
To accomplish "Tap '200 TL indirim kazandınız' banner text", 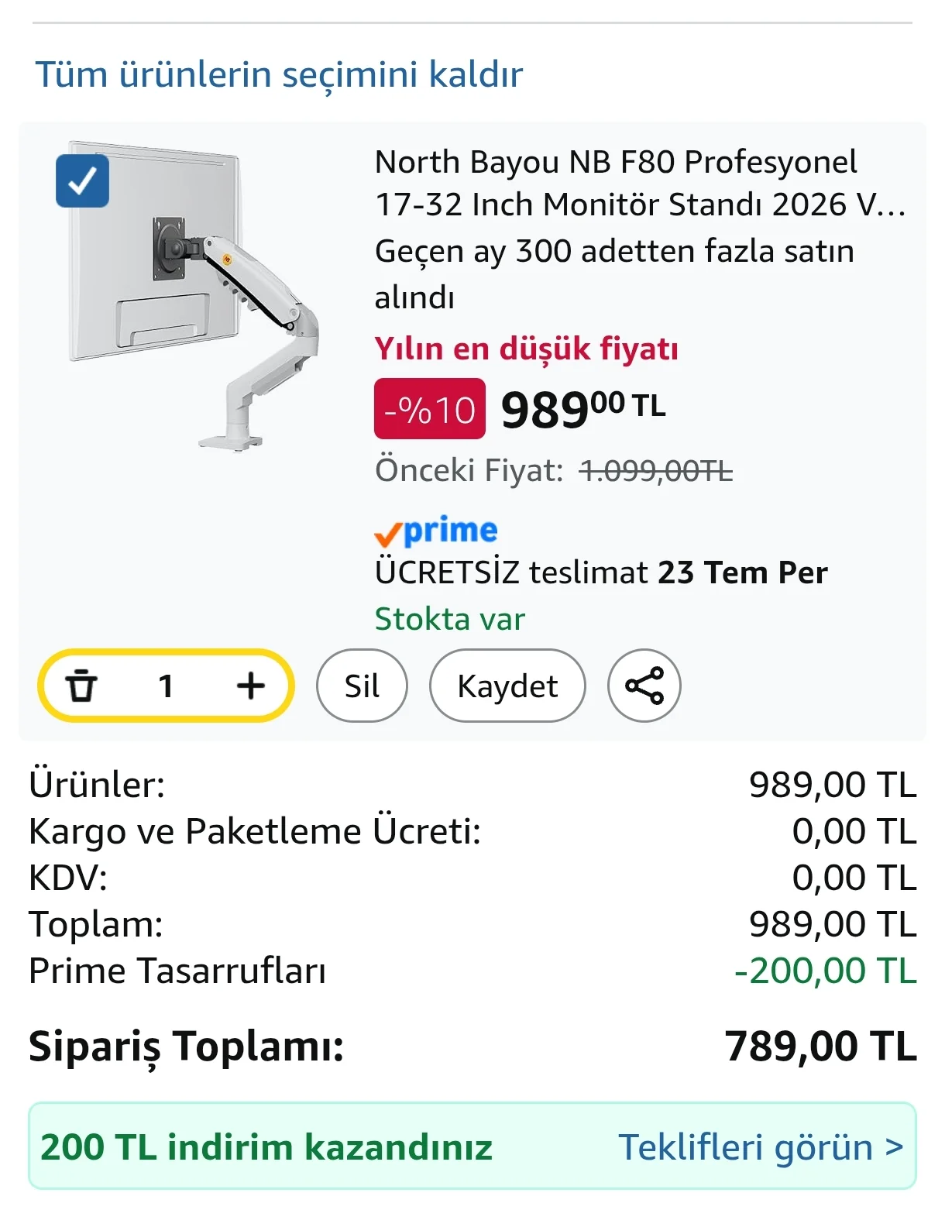I will [266, 1146].
